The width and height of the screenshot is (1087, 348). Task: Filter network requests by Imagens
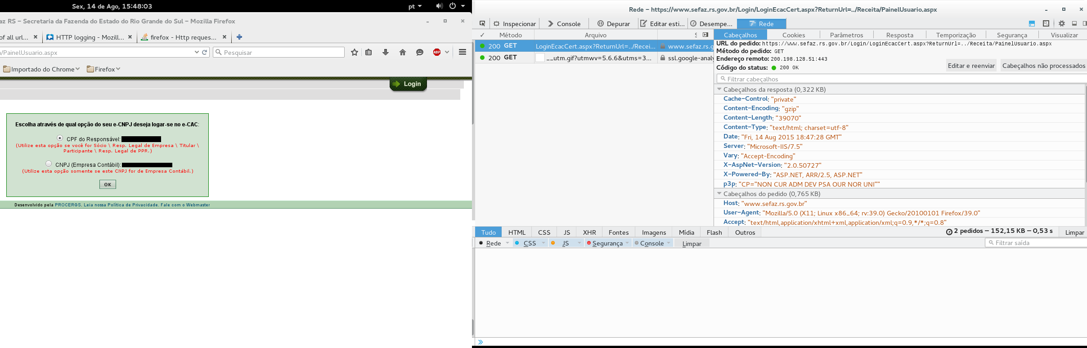(x=654, y=232)
